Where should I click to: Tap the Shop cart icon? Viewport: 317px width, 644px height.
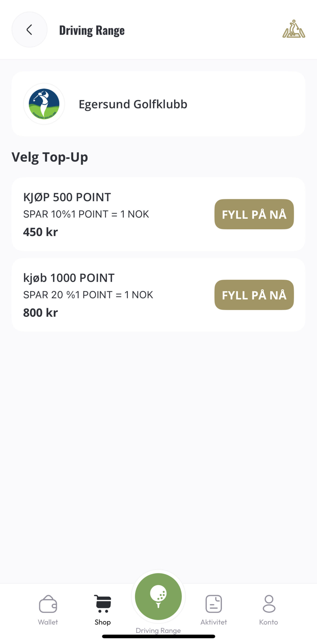(x=103, y=604)
